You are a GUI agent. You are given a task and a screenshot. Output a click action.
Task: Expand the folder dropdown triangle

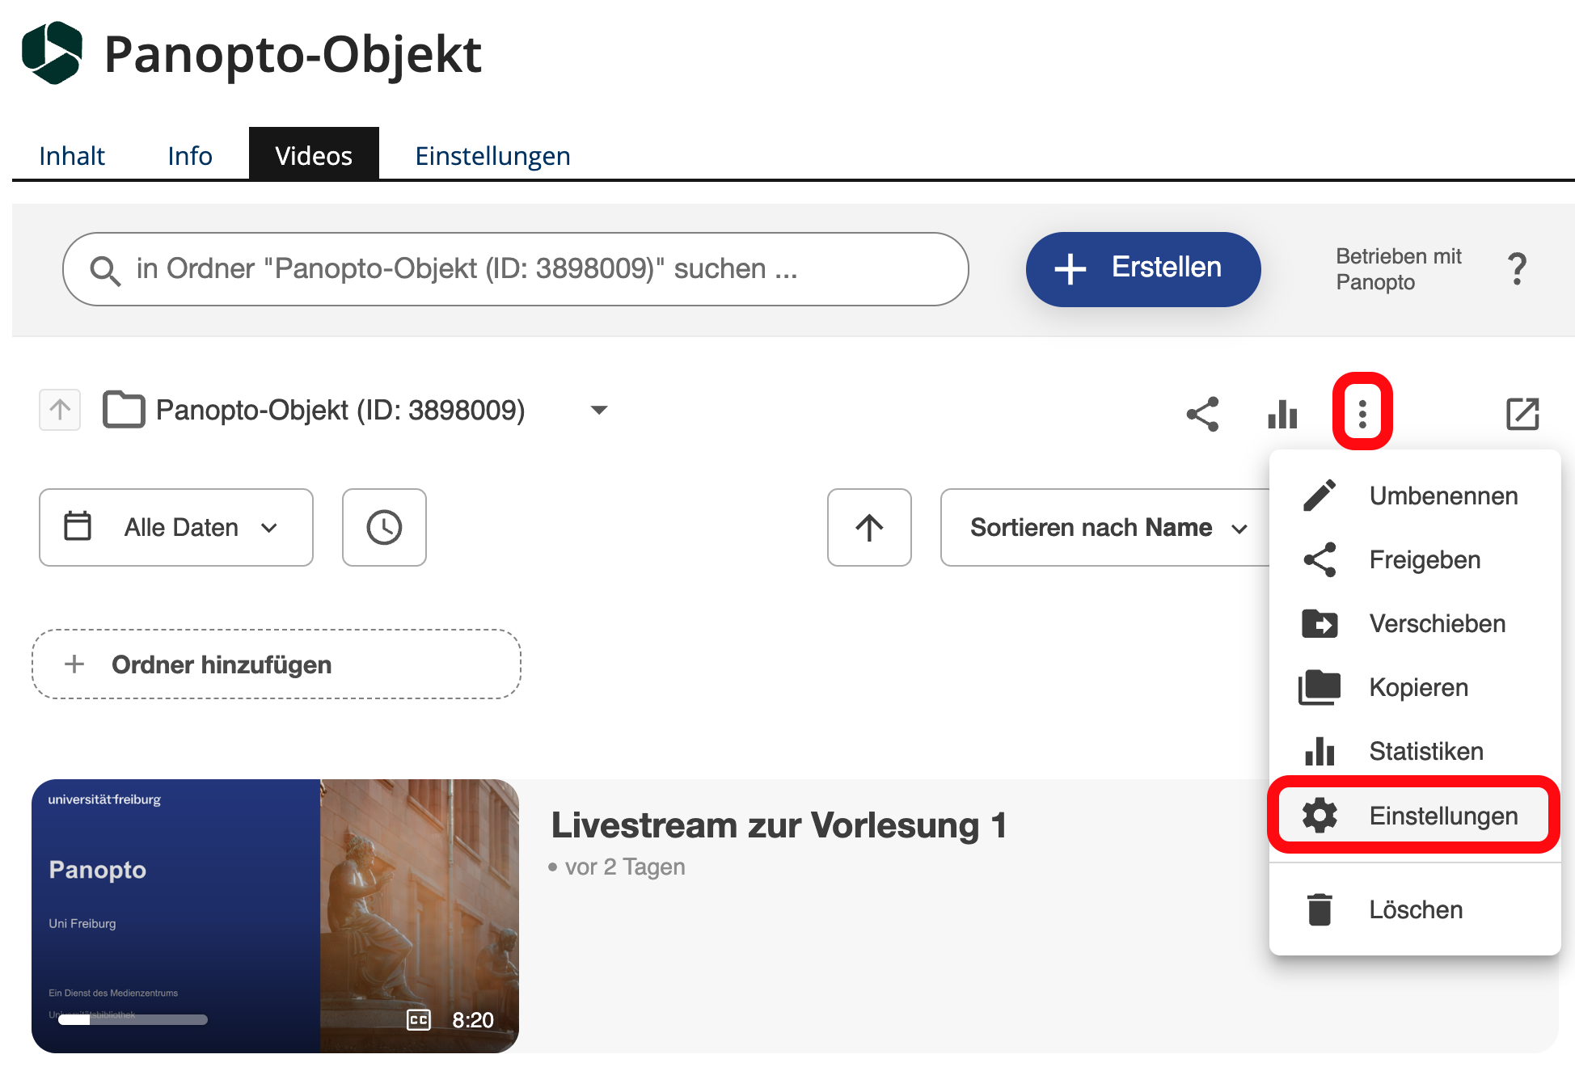coord(598,410)
